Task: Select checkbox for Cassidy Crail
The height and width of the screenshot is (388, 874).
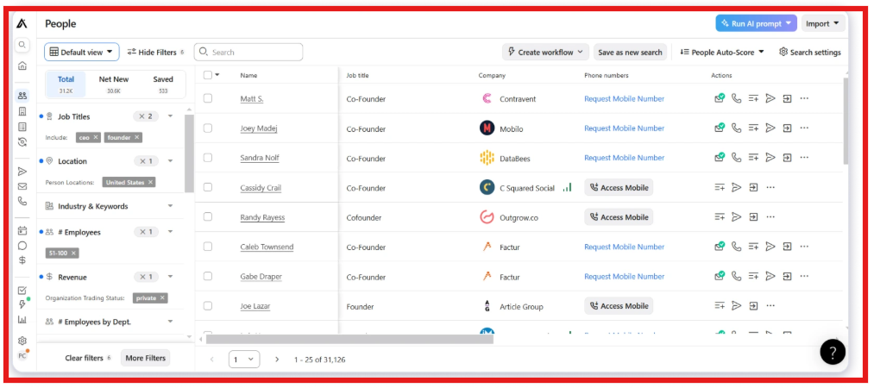Action: 208,187
